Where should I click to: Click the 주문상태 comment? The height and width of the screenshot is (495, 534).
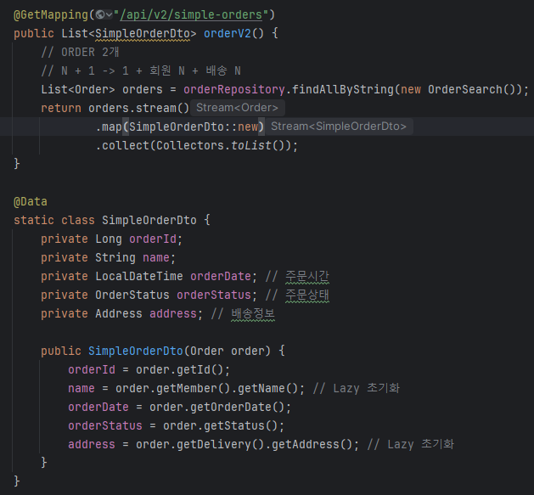point(307,295)
